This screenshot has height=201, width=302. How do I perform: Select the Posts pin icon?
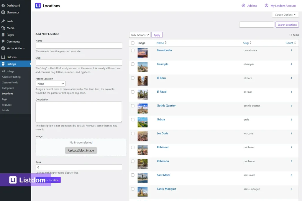[4, 21]
